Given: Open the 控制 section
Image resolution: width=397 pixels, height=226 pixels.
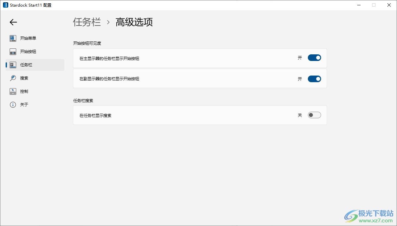Looking at the screenshot, I should pos(35,91).
